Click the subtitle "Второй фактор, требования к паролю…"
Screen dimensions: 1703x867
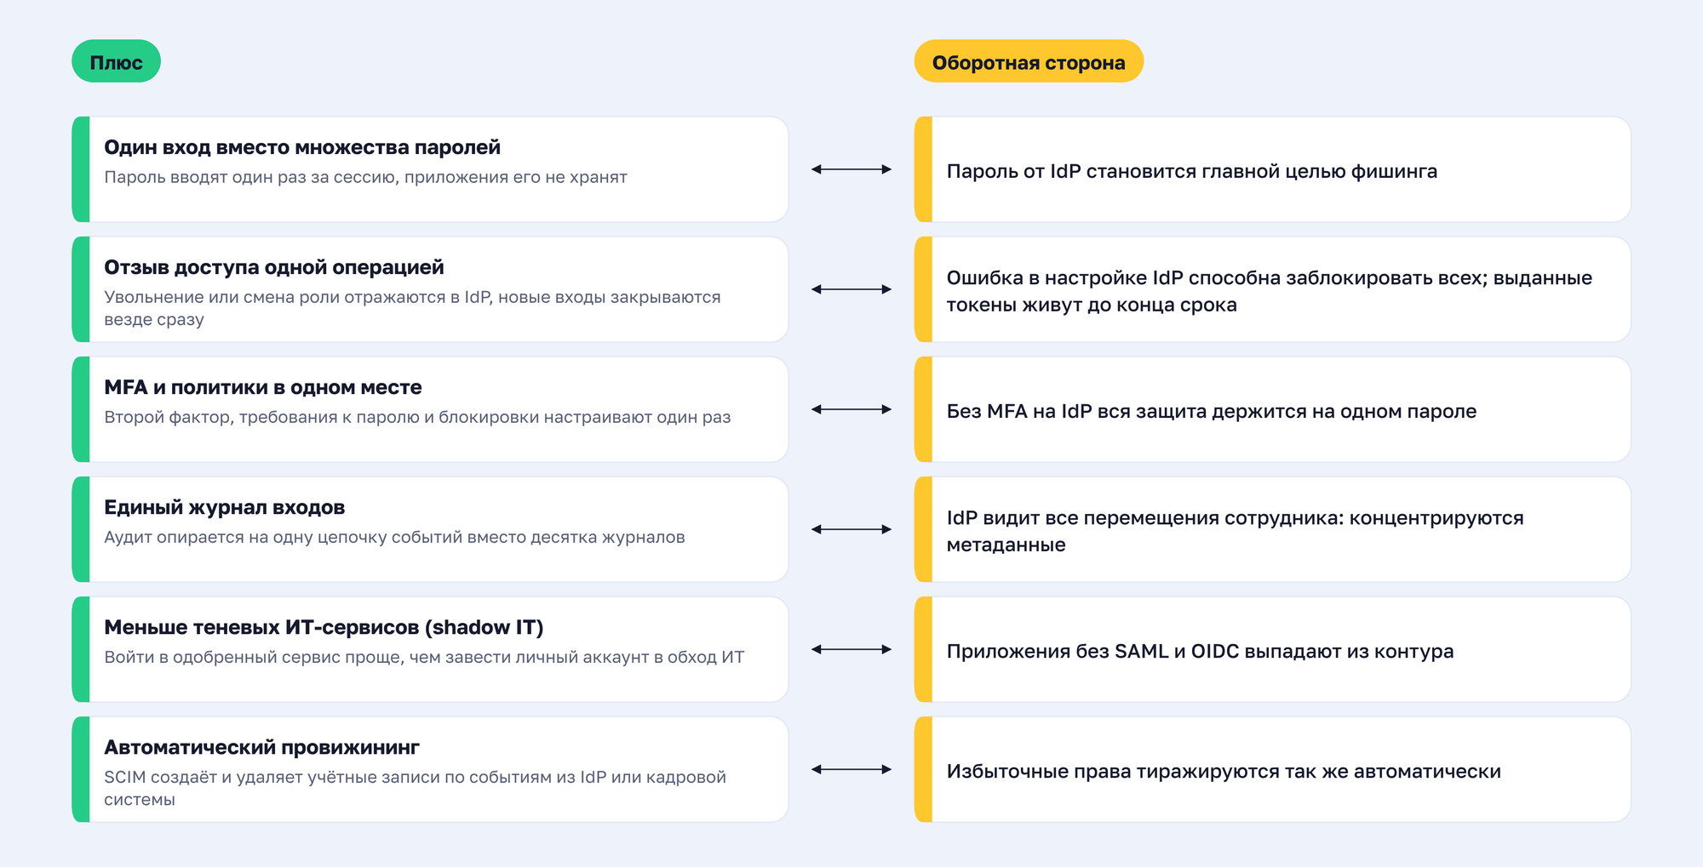click(417, 417)
